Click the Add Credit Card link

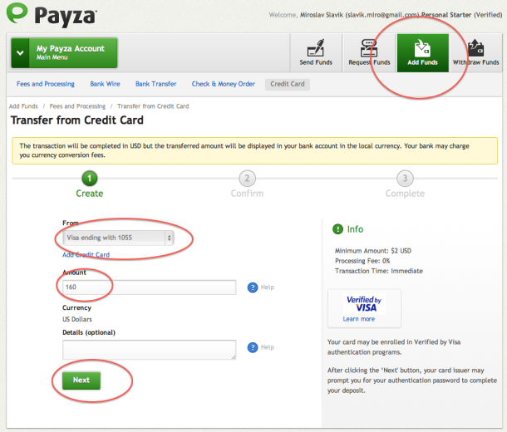86,254
